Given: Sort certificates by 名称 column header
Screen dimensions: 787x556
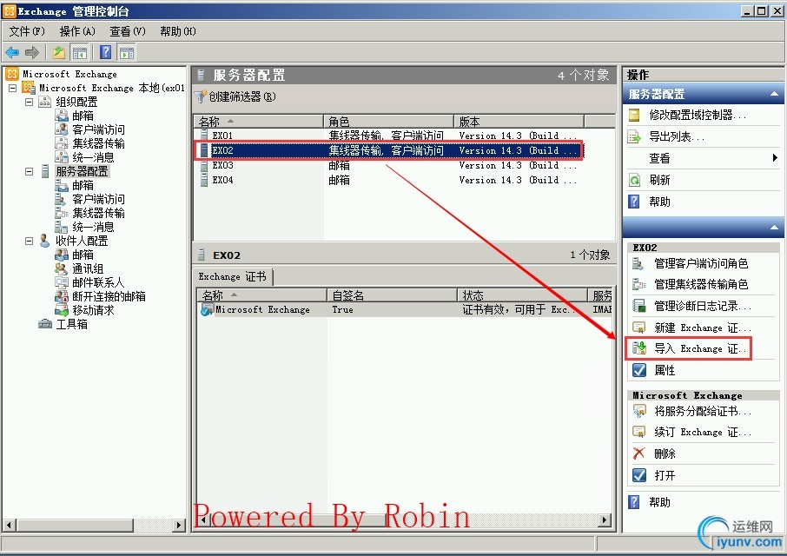Looking at the screenshot, I should pyautogui.click(x=261, y=295).
